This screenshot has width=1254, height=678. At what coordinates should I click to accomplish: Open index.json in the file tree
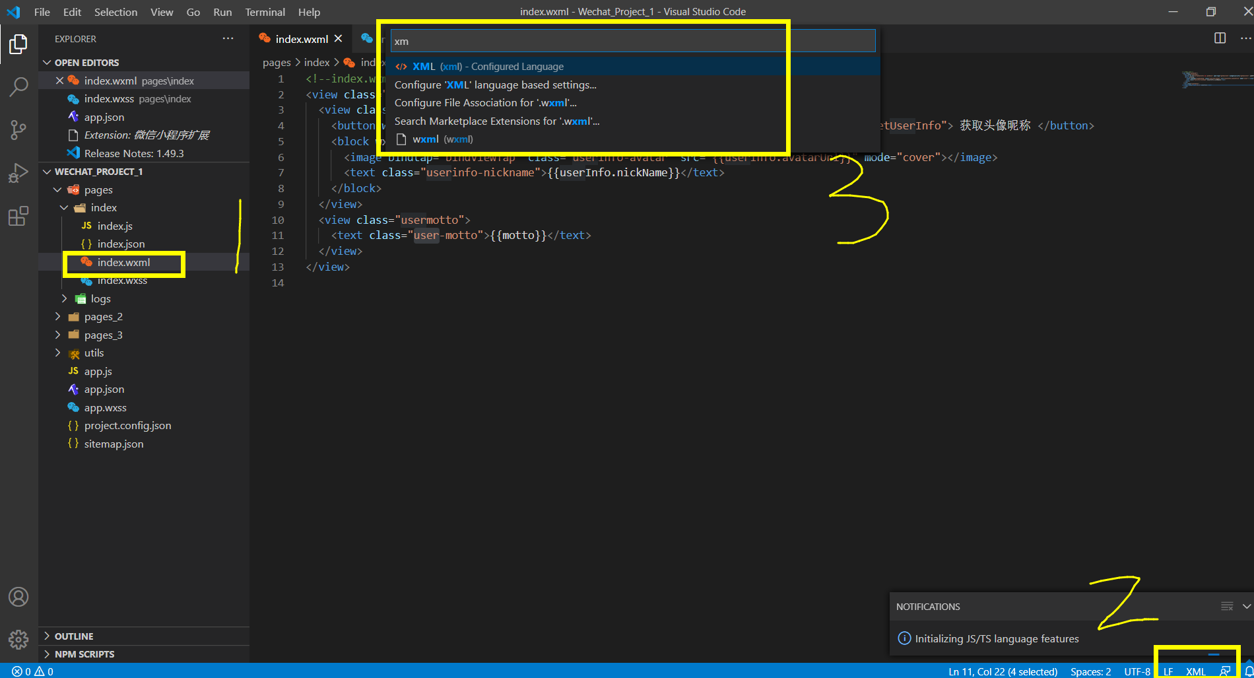tap(144, 244)
